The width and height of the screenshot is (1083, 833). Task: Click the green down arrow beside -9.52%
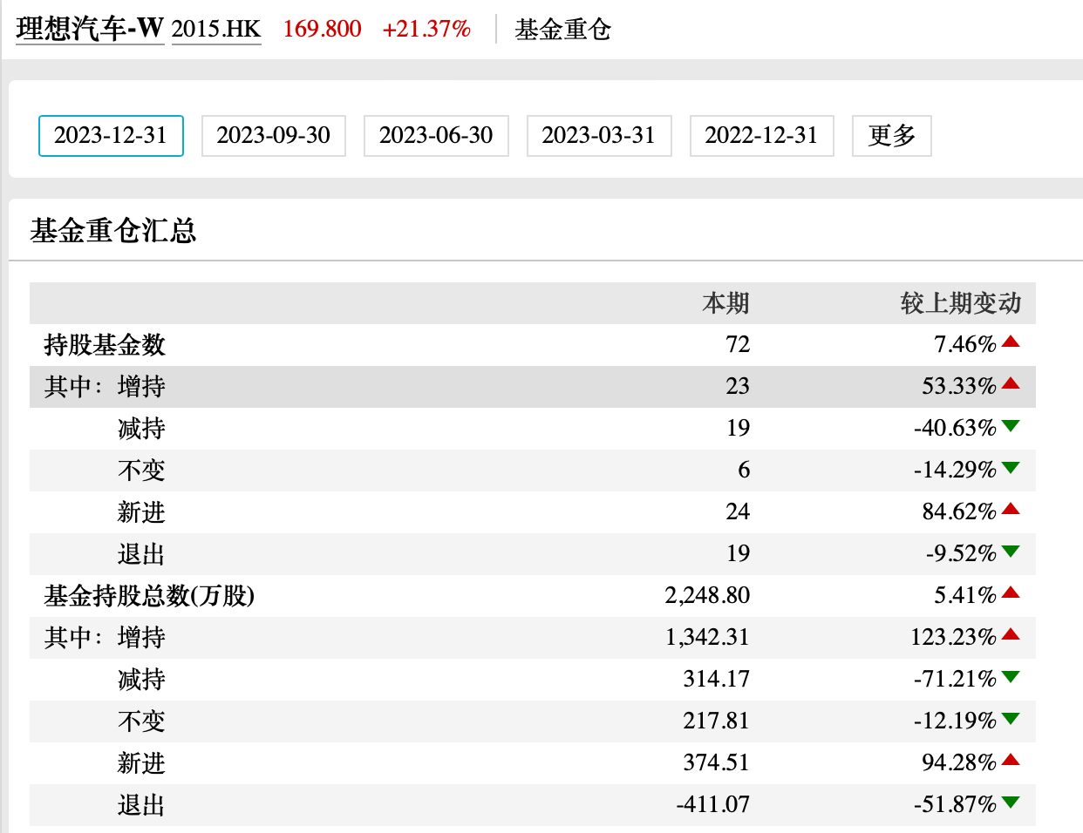coord(1011,552)
